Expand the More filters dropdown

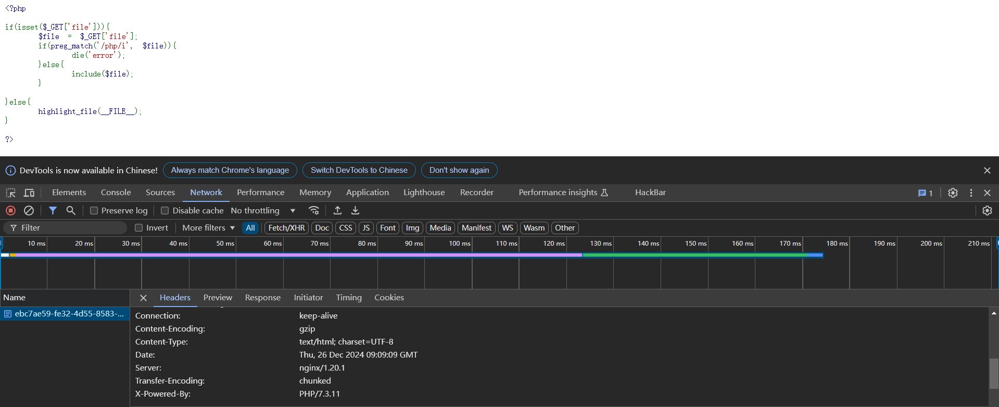coord(208,228)
